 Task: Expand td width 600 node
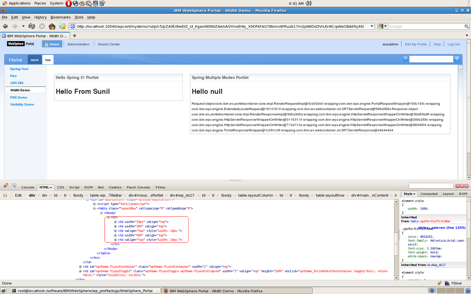click(x=115, y=235)
